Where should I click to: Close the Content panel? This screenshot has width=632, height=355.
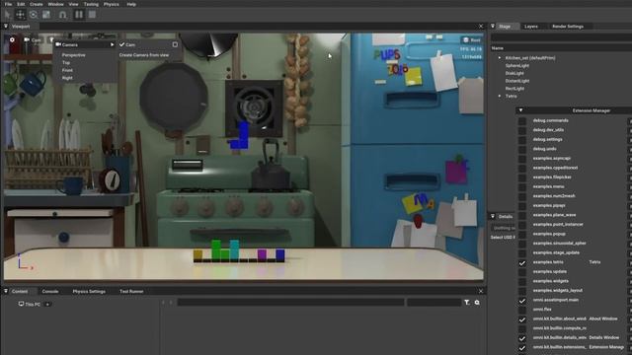pyautogui.click(x=481, y=291)
